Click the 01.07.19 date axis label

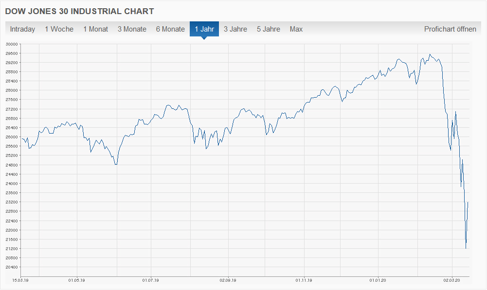[150, 280]
